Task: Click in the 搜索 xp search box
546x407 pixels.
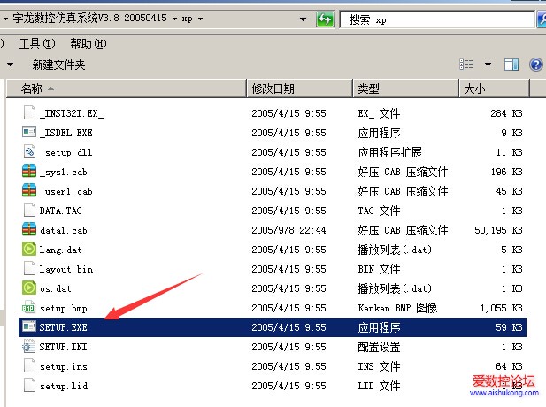Action: coord(437,19)
